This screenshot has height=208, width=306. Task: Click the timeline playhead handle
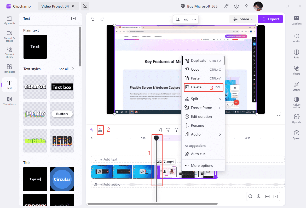pyautogui.click(x=156, y=138)
